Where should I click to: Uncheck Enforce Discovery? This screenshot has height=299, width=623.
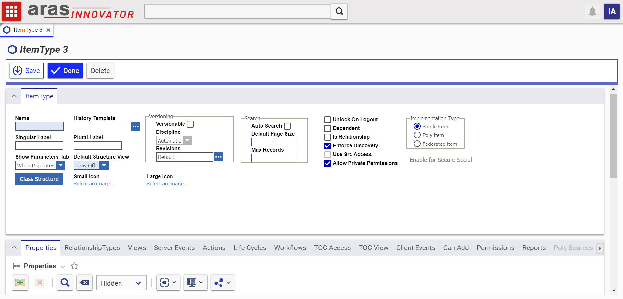pyautogui.click(x=327, y=146)
